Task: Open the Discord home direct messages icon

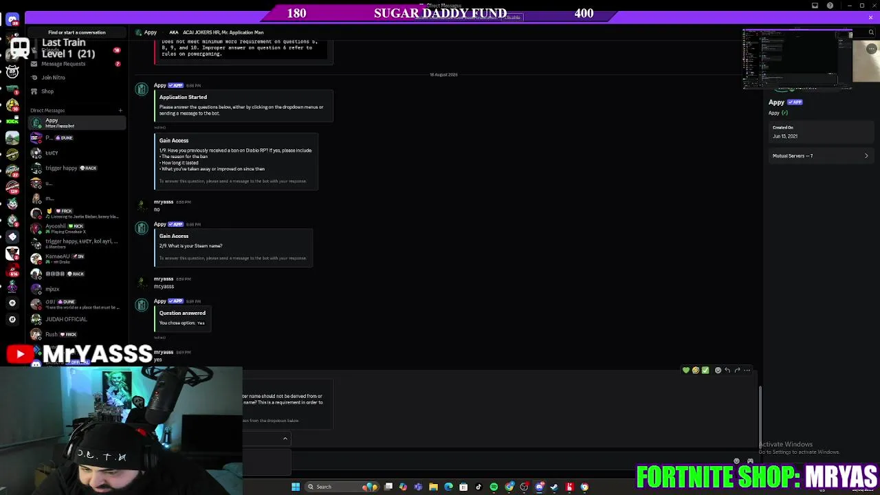Action: [12, 20]
